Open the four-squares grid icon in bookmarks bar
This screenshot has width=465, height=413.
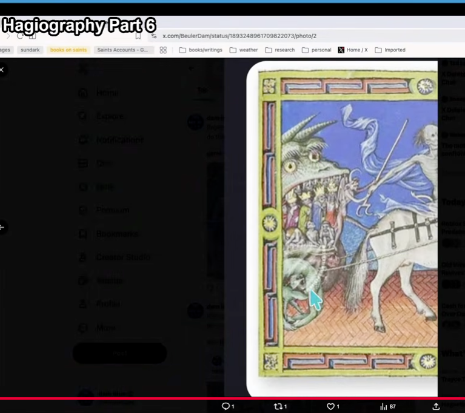tap(163, 50)
